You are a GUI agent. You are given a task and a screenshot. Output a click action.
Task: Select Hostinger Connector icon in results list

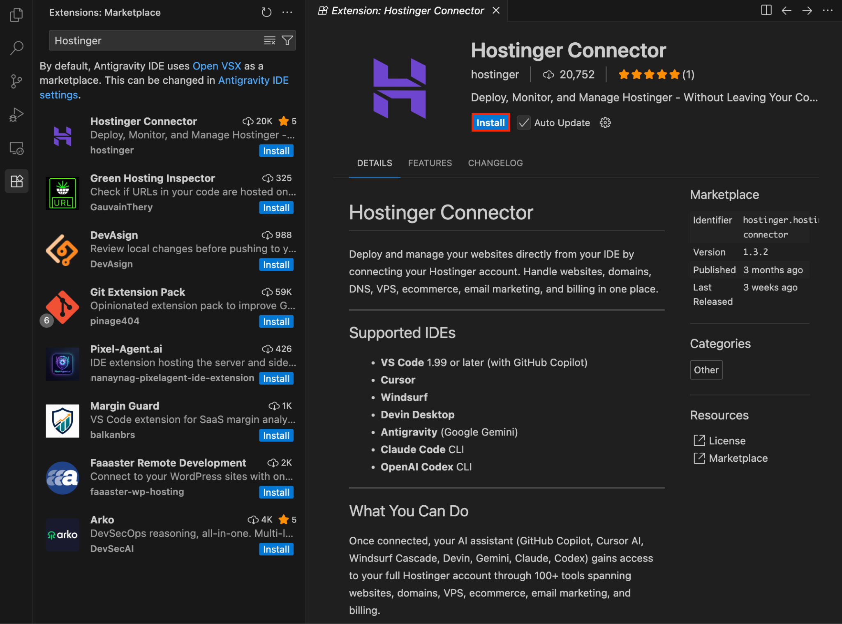pos(62,136)
